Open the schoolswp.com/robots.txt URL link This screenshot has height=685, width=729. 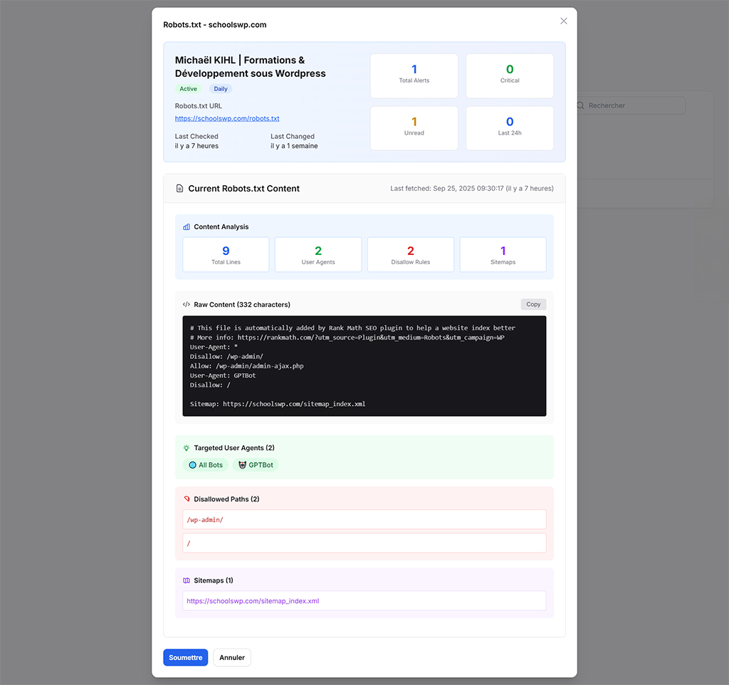(x=227, y=119)
